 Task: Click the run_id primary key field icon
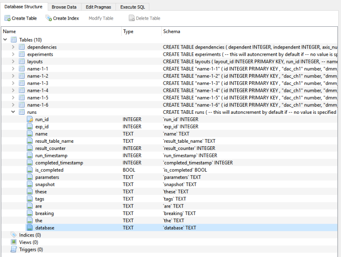(x=30, y=120)
